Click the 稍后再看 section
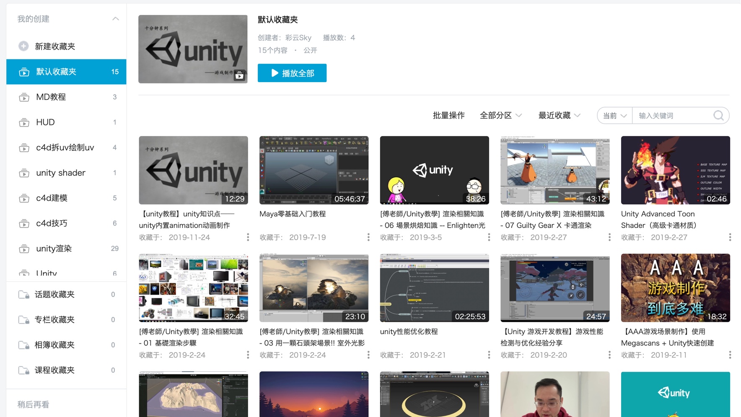741x417 pixels. point(34,404)
